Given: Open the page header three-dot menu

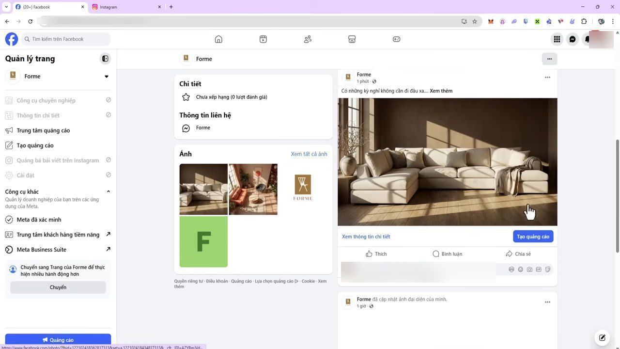Looking at the screenshot, I should (549, 59).
